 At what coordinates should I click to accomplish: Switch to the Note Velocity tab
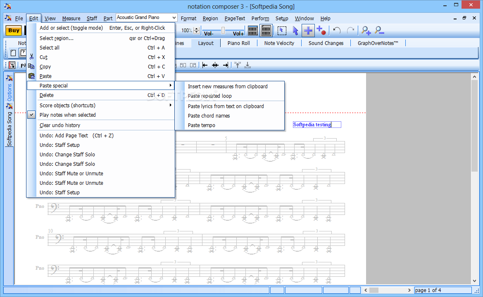pos(279,43)
